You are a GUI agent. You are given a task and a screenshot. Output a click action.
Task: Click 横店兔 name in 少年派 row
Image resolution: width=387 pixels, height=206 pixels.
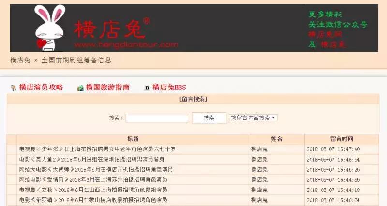click(259, 149)
